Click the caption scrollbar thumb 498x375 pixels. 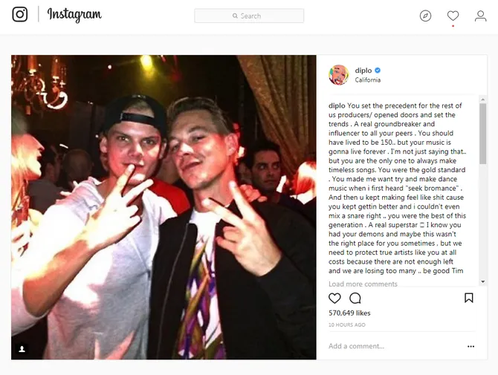pyautogui.click(x=482, y=134)
